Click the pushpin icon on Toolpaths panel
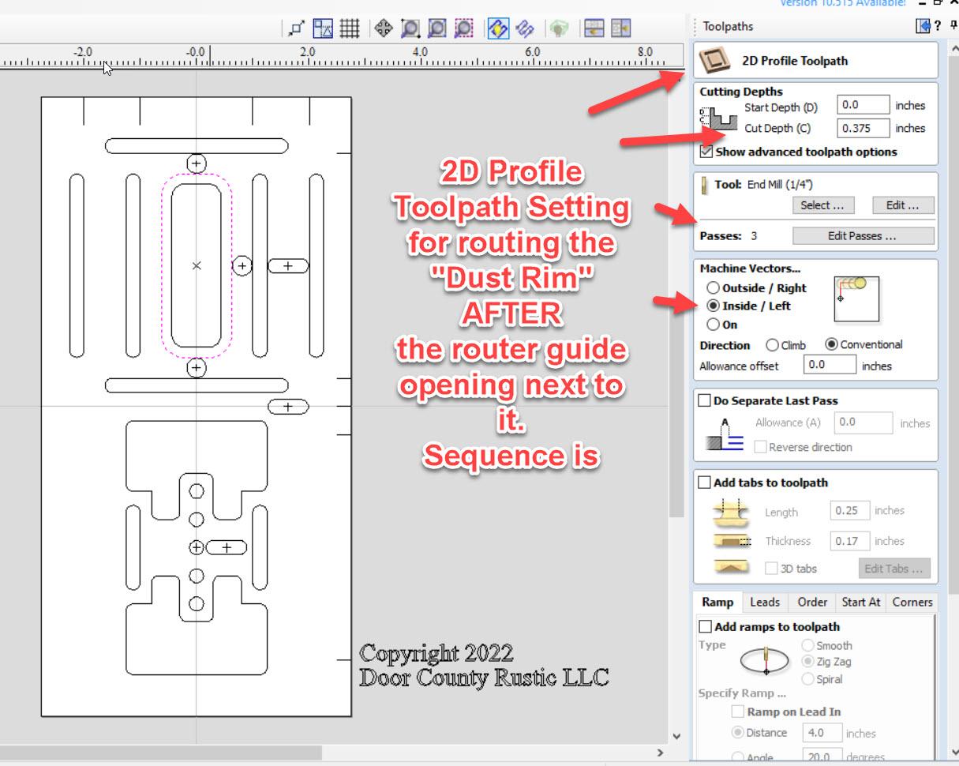The width and height of the screenshot is (959, 766). click(x=953, y=26)
